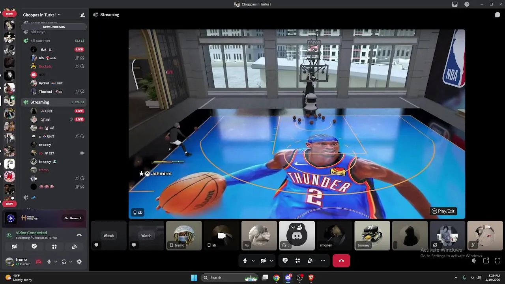The image size is (505, 284).
Task: Open the activities icon in the voice panel
Action: pos(54,247)
